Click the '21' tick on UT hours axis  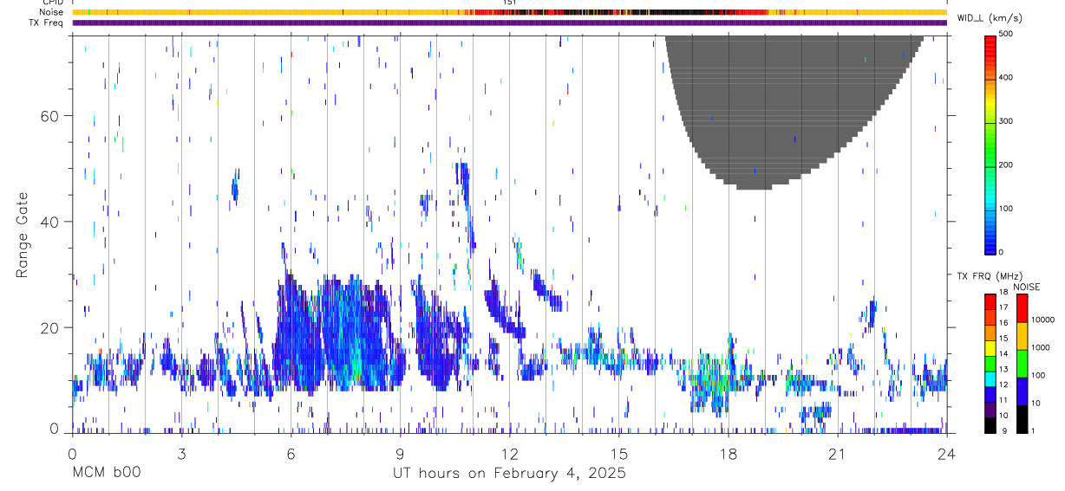coord(837,454)
